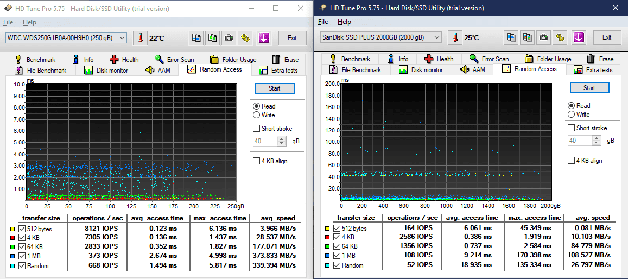Viewport: 628px width, 279px height.
Task: Click yellow 512 bytes color swatch, WDC window
Action: [13, 230]
